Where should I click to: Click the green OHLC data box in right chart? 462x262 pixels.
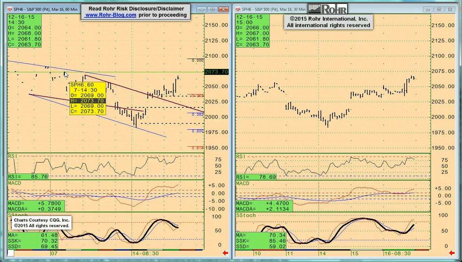[x=253, y=31]
